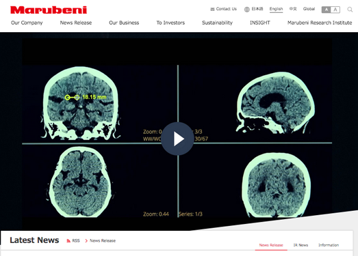Image resolution: width=358 pixels, height=256 pixels.
Task: Switch to the Information tab
Action: tap(329, 245)
